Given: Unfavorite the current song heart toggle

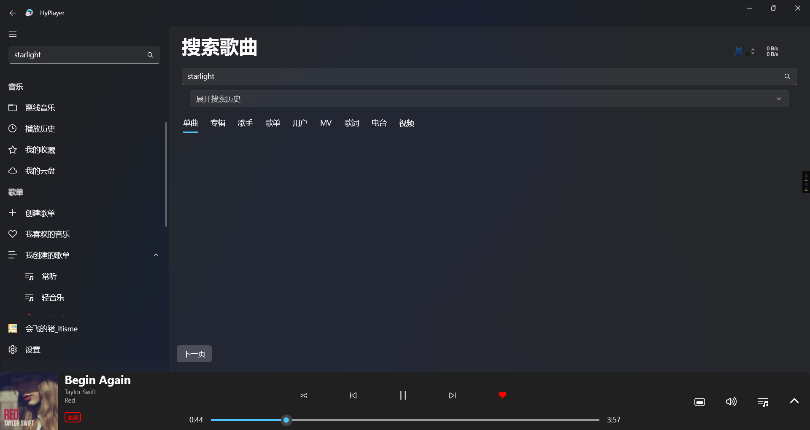Looking at the screenshot, I should click(x=502, y=395).
